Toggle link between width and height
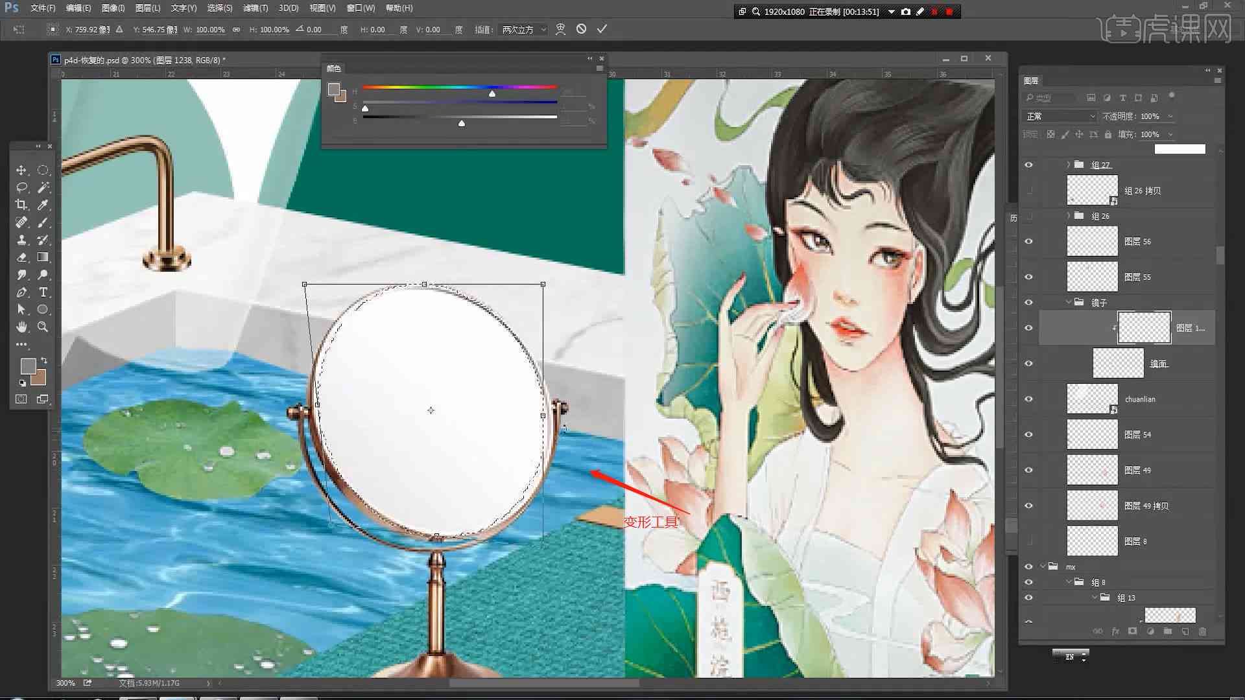 pyautogui.click(x=236, y=30)
